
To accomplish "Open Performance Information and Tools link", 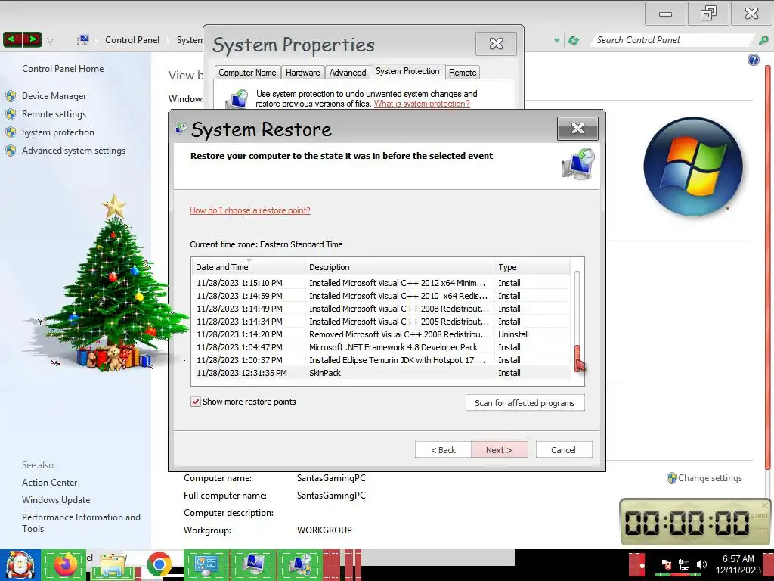I will pyautogui.click(x=81, y=523).
